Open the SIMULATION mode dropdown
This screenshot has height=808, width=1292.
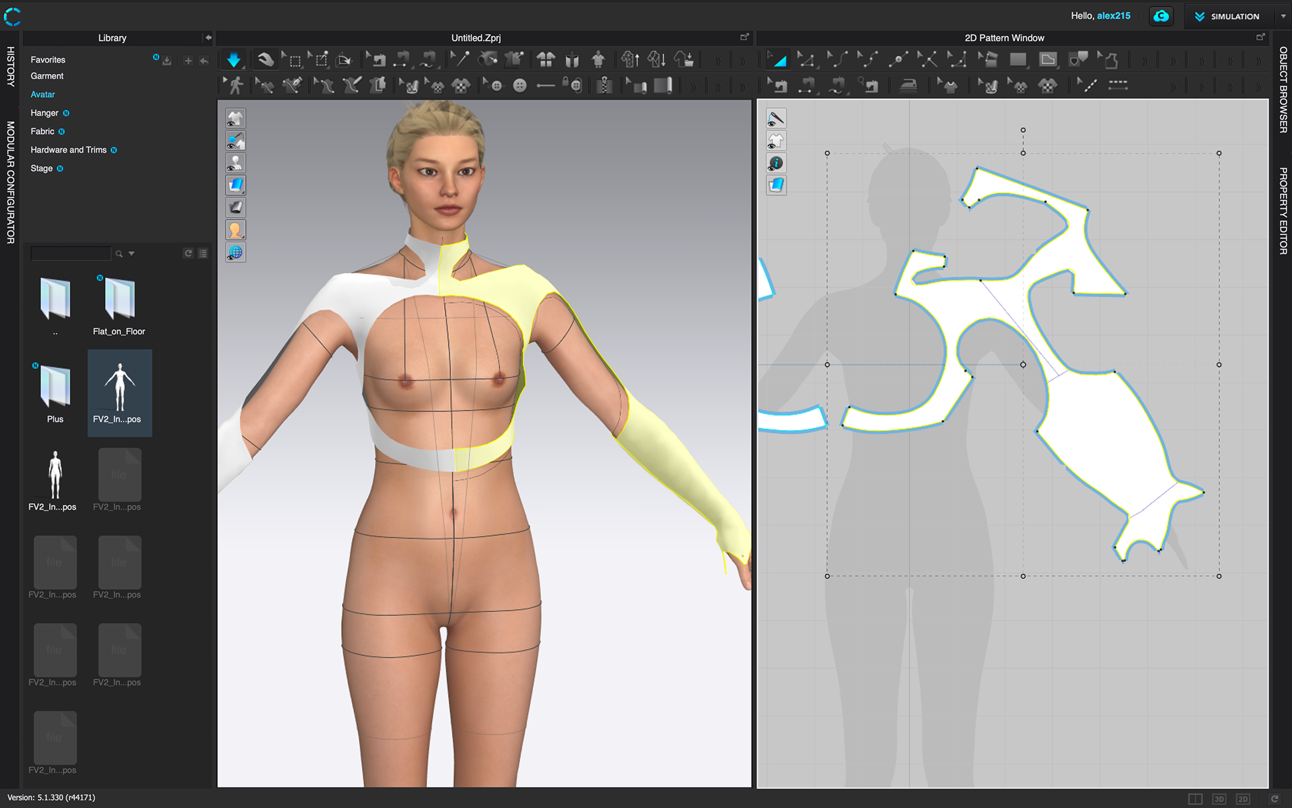[1283, 16]
